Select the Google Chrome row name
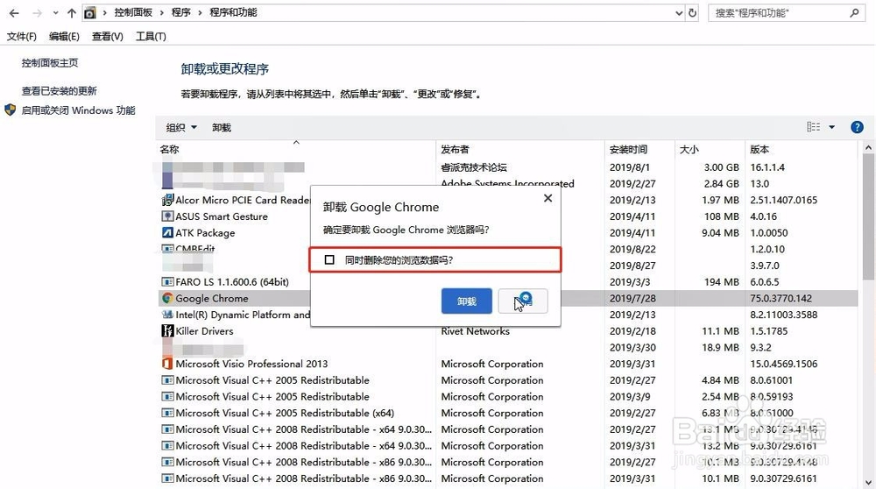The width and height of the screenshot is (876, 489). [212, 299]
